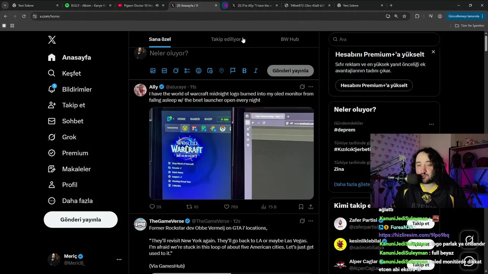Open more options on TheGameVerse post

tap(311, 221)
